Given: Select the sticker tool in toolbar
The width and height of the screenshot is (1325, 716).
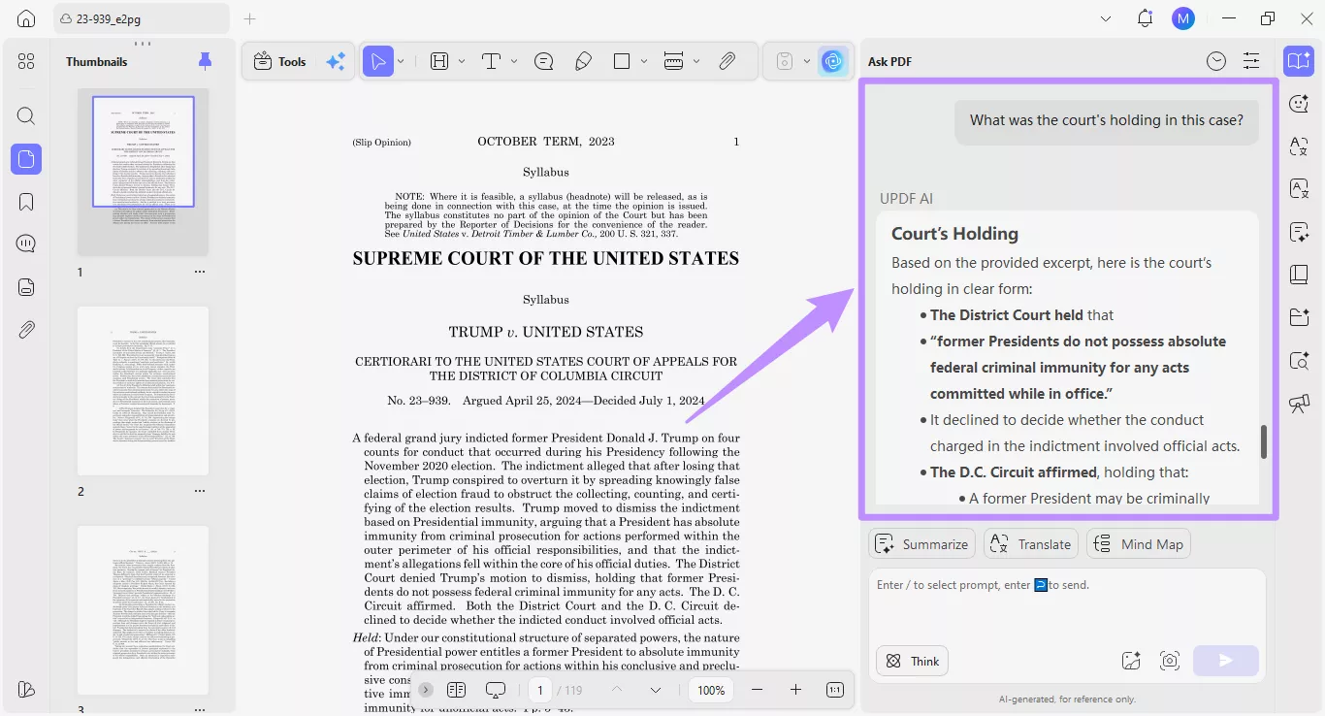Looking at the screenshot, I should (x=785, y=61).
